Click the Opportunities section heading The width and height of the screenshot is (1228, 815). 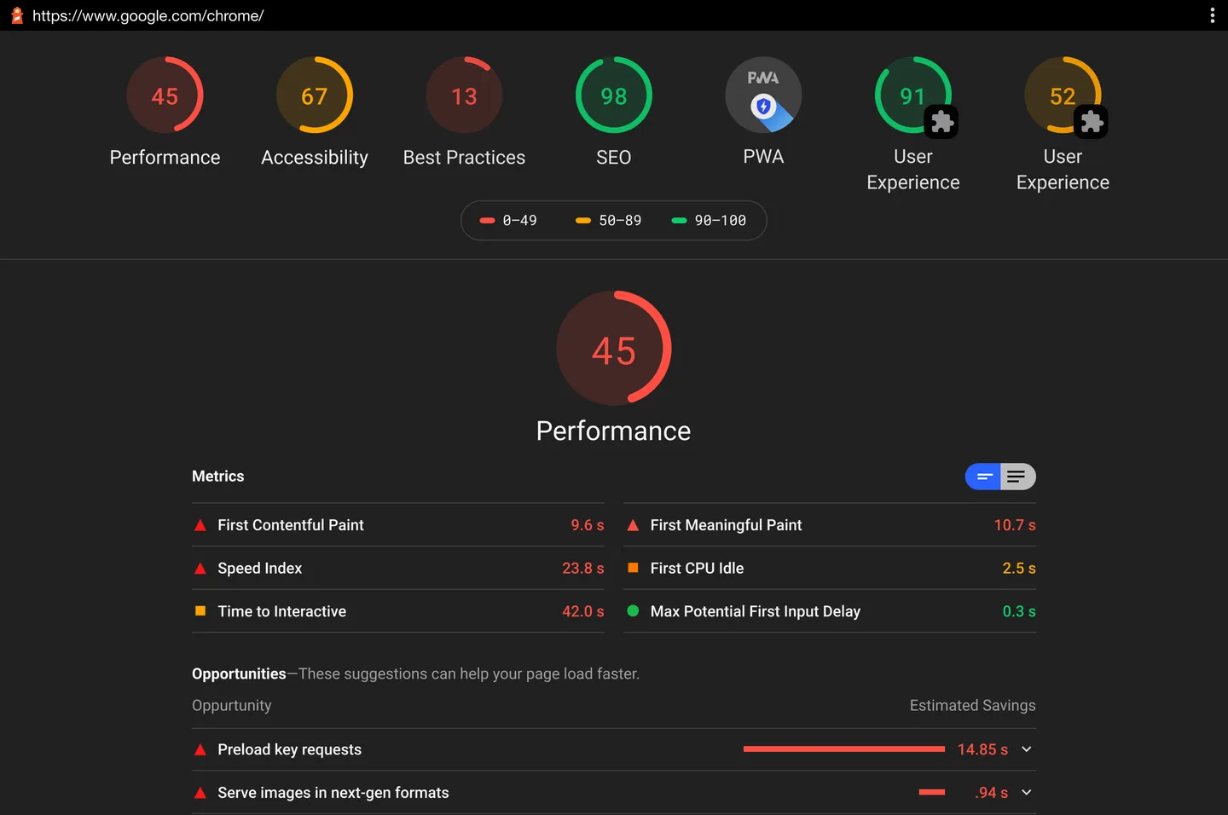pyautogui.click(x=239, y=673)
